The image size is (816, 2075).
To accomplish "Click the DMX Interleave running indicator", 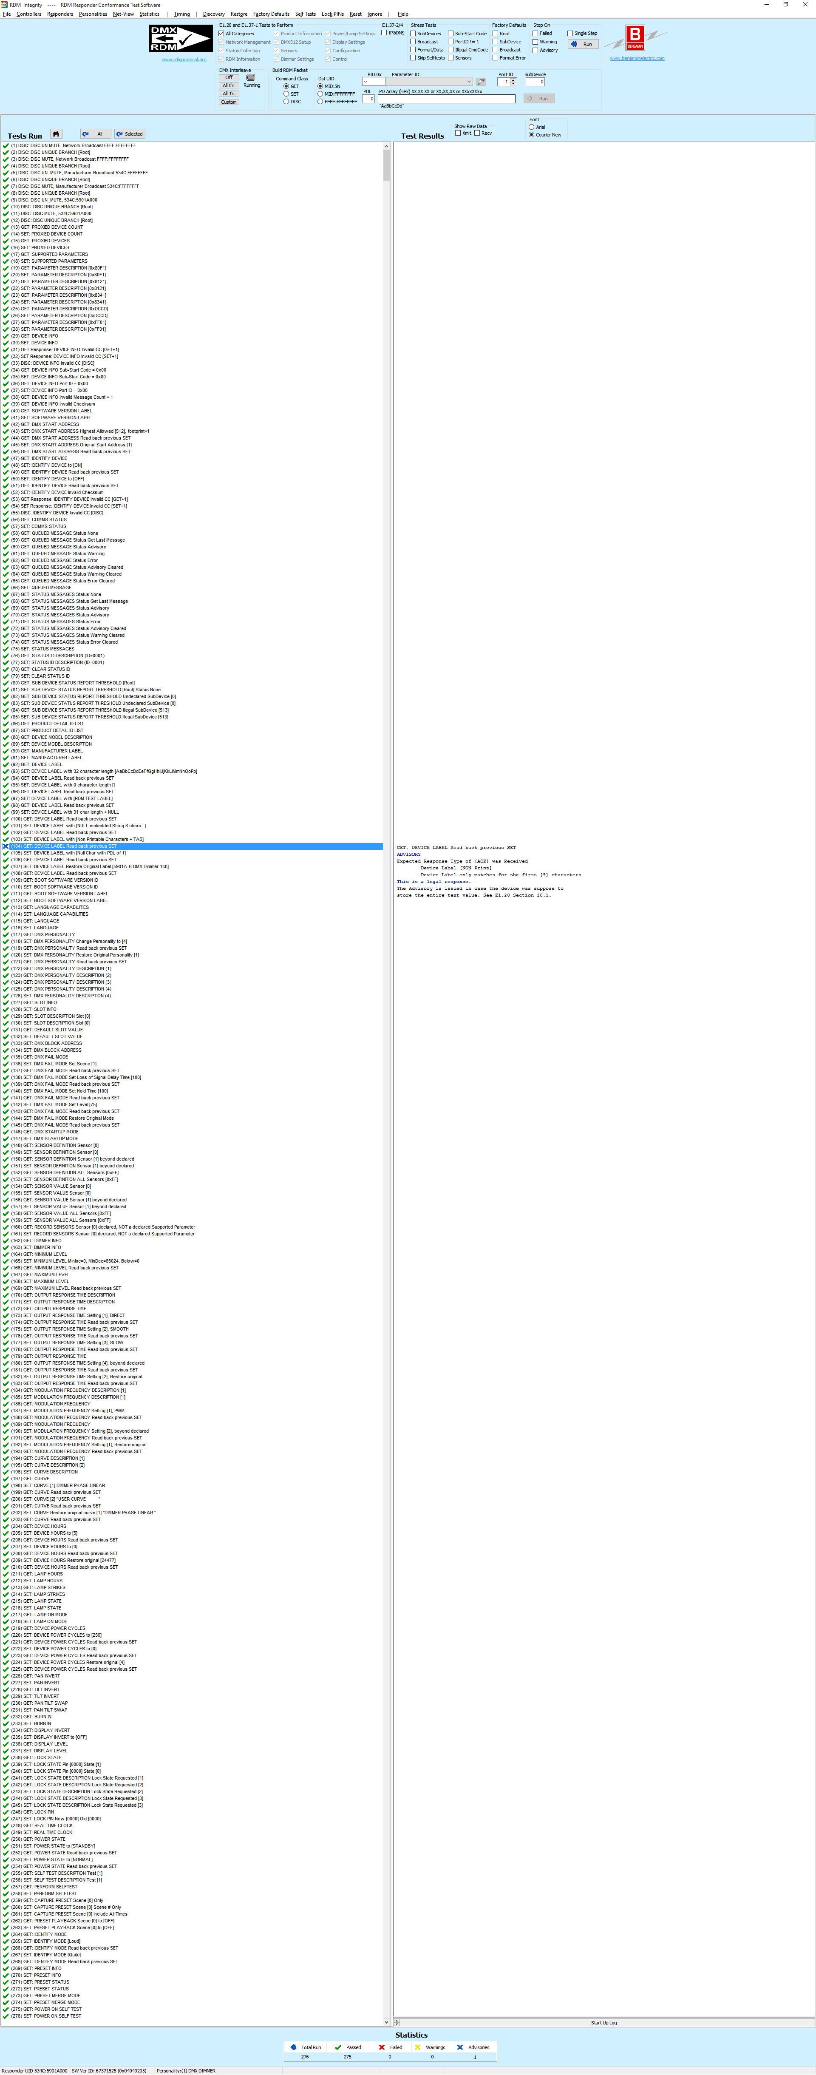I will (250, 77).
